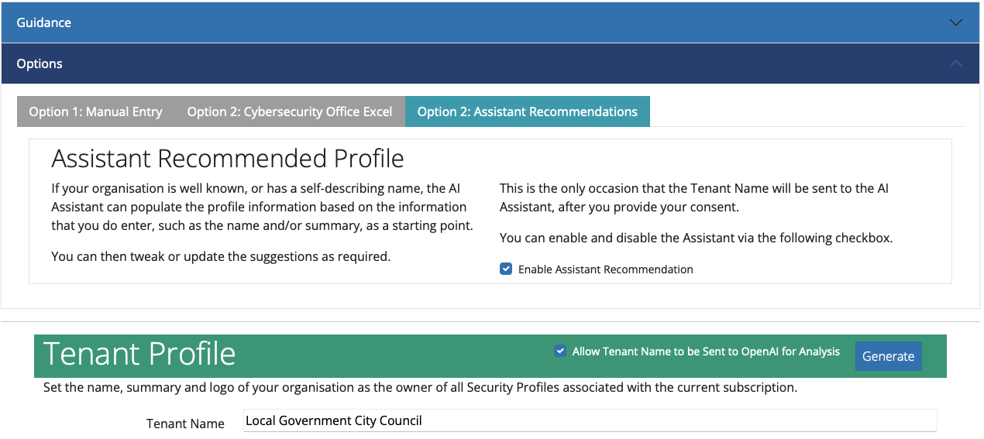Screen dimensions: 984x439
Task: Click the Assistant Recommended Profile heading
Action: pyautogui.click(x=228, y=158)
